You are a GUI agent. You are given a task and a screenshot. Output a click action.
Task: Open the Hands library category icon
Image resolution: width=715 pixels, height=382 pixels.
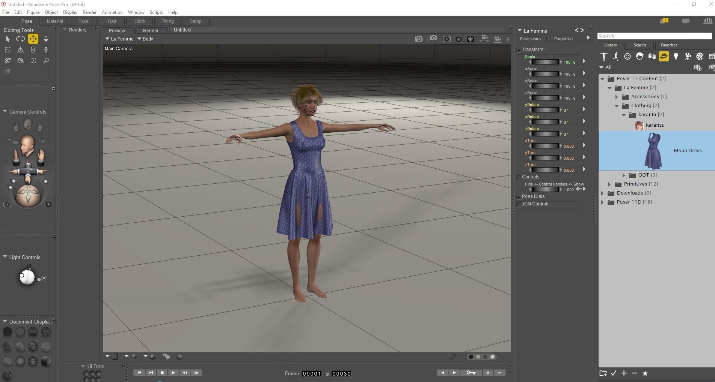click(x=652, y=56)
